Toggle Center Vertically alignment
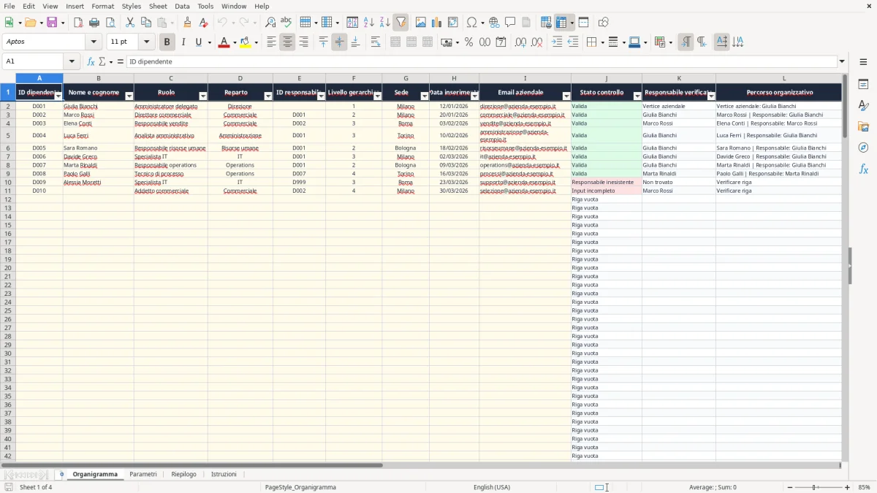Image resolution: width=877 pixels, height=493 pixels. tap(339, 42)
